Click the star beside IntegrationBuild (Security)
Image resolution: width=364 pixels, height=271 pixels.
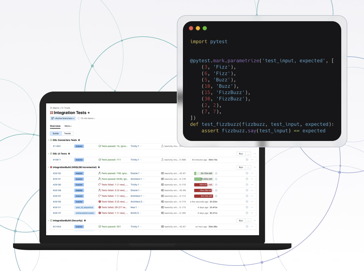[85, 221]
